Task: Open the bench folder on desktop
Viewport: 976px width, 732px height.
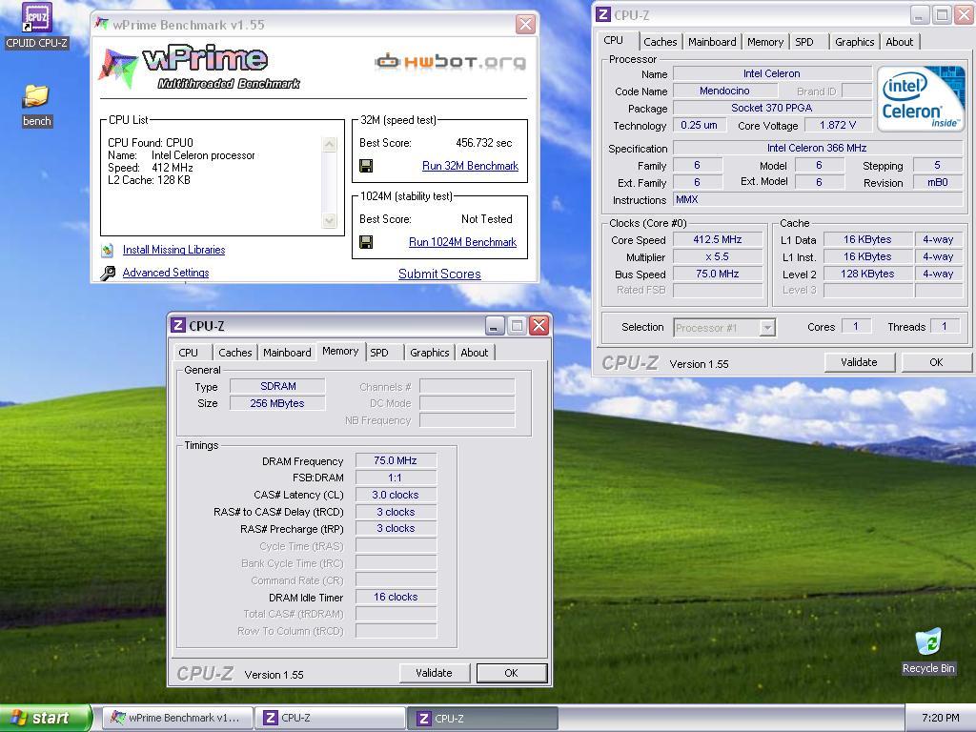Action: (37, 106)
